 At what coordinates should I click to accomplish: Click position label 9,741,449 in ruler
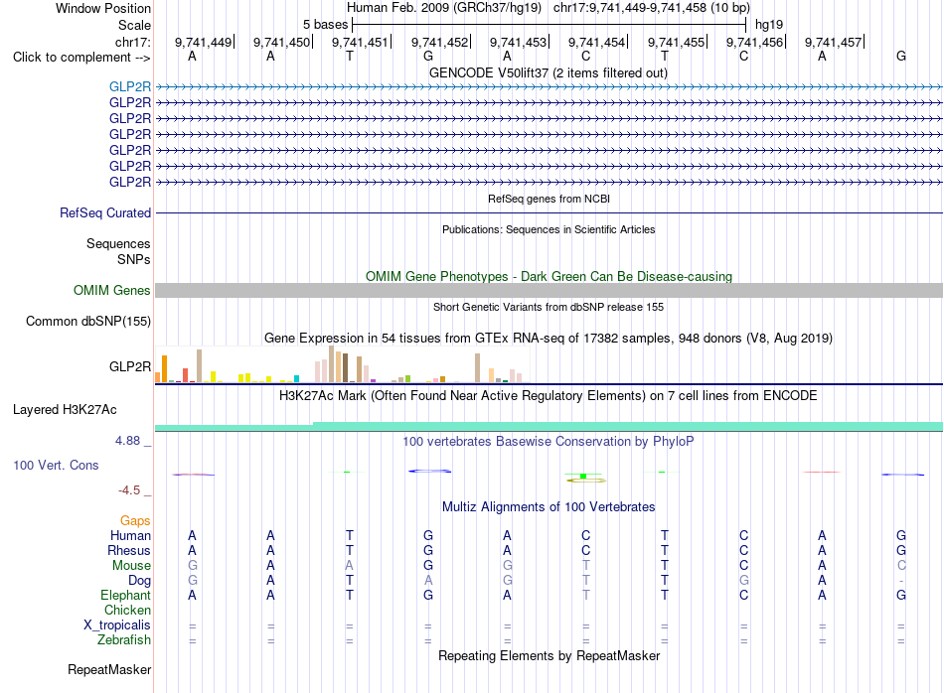[x=203, y=42]
